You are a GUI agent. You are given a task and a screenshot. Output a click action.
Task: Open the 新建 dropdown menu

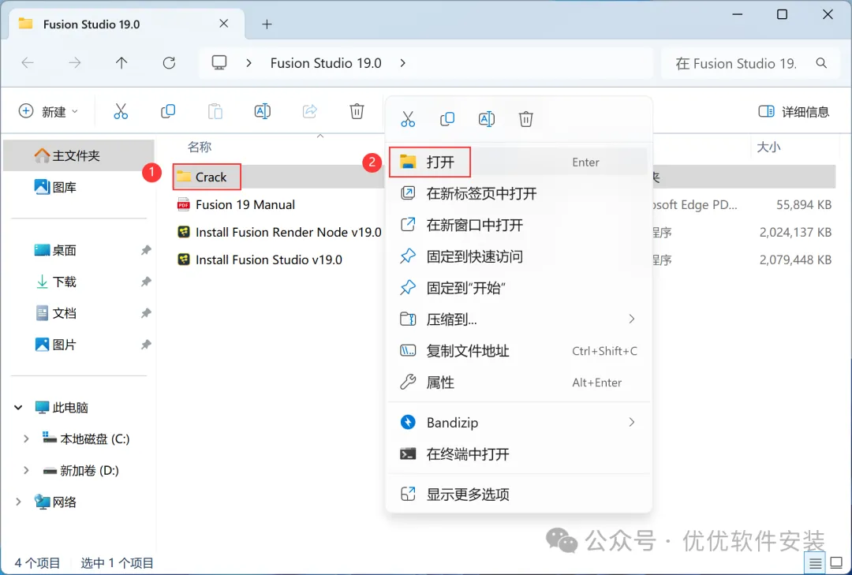coord(49,111)
